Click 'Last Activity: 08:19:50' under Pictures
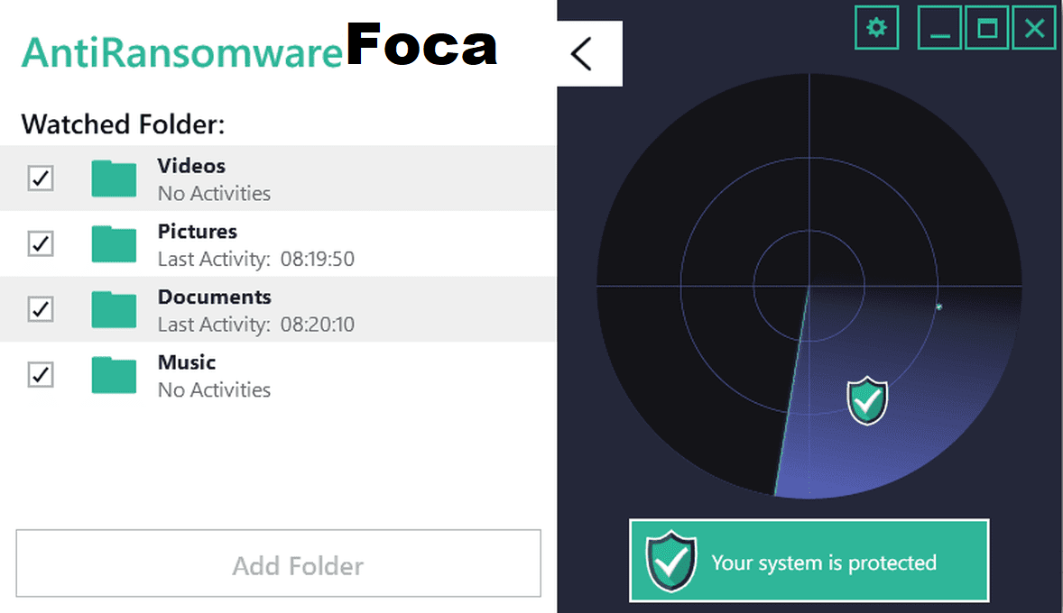The width and height of the screenshot is (1063, 613). click(255, 259)
